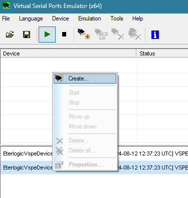Create new device toolbar icon
This screenshot has width=188, height=198.
tap(84, 34)
